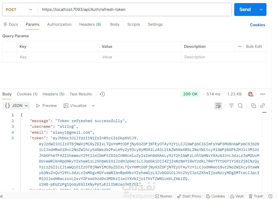This screenshot has height=199, width=277.
Task: Open the Cookies link beside request tabs
Action: (257, 25)
